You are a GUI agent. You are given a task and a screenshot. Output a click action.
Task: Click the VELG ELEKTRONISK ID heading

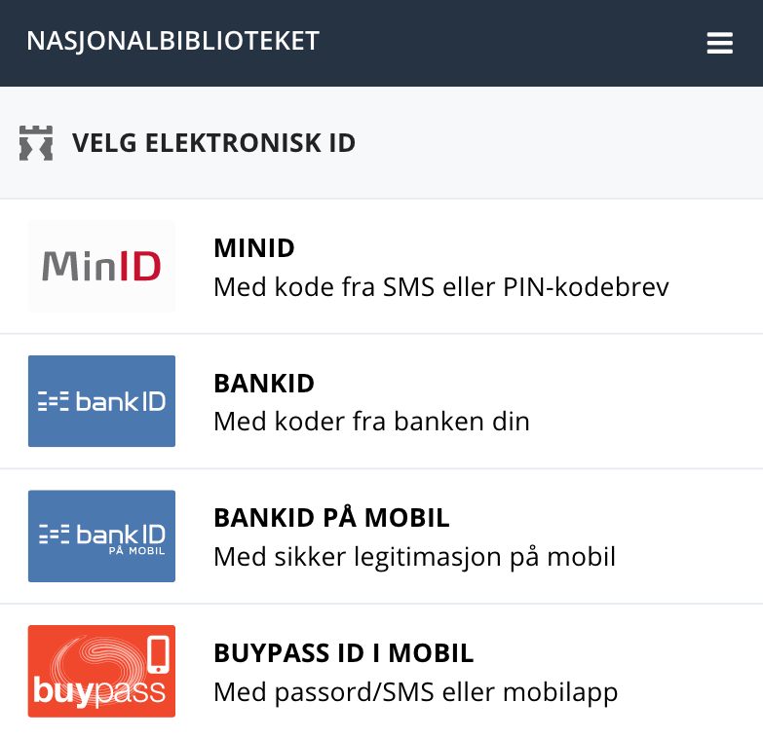(213, 143)
